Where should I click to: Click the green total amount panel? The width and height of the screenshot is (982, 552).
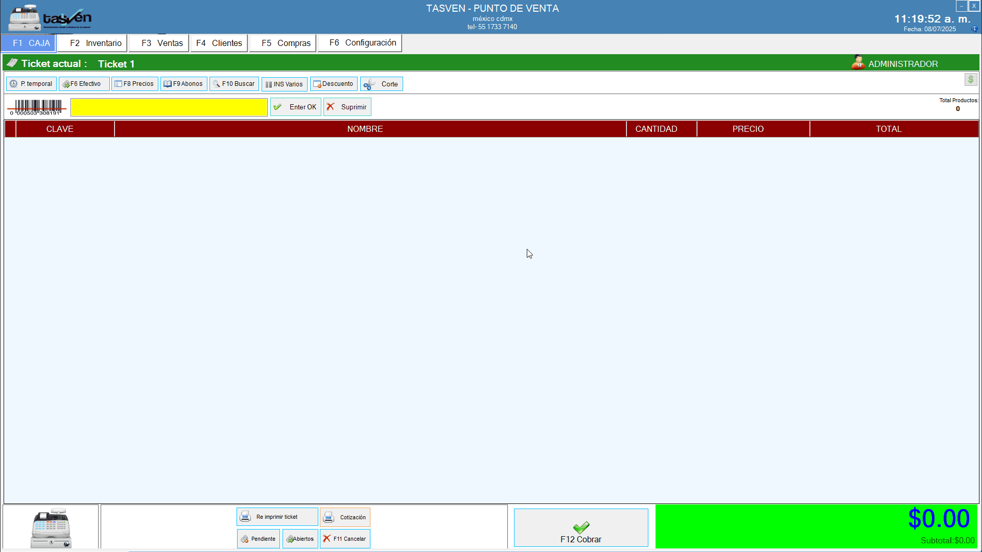pyautogui.click(x=816, y=526)
